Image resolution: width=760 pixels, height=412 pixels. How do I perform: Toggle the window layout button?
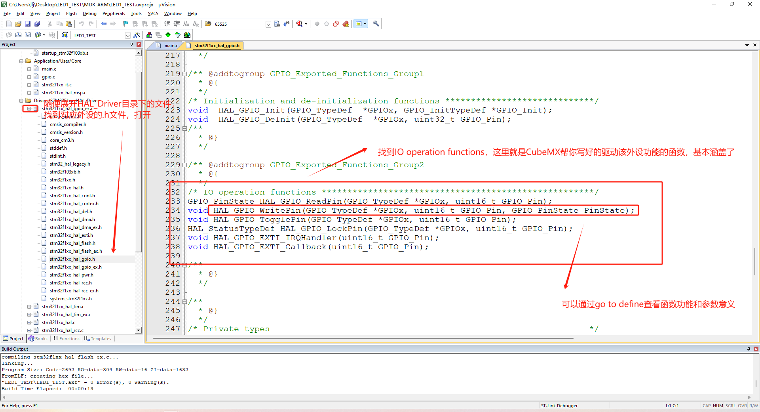click(359, 24)
